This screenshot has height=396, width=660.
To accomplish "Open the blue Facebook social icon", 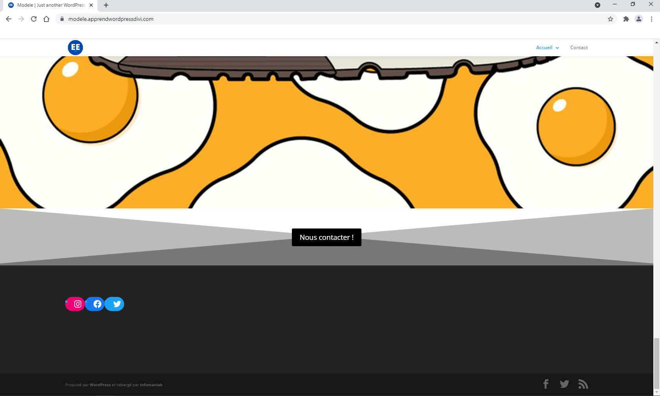I will 97,304.
